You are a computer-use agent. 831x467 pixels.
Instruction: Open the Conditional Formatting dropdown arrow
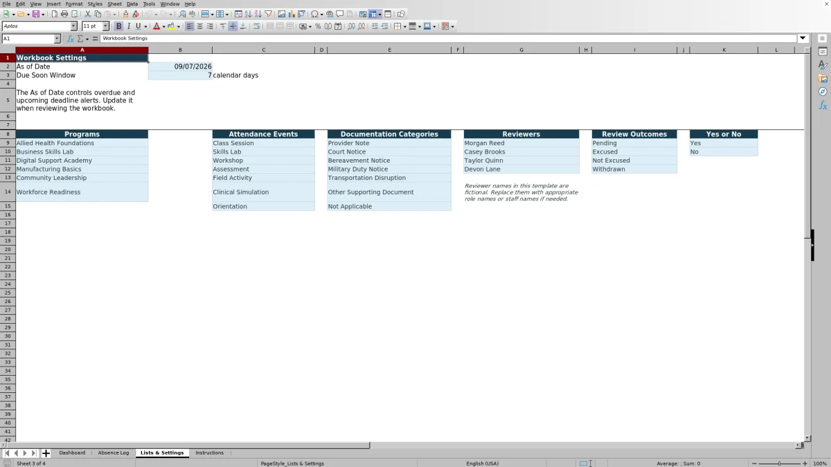tap(452, 26)
